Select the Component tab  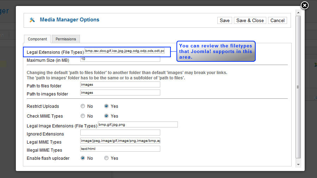click(37, 39)
